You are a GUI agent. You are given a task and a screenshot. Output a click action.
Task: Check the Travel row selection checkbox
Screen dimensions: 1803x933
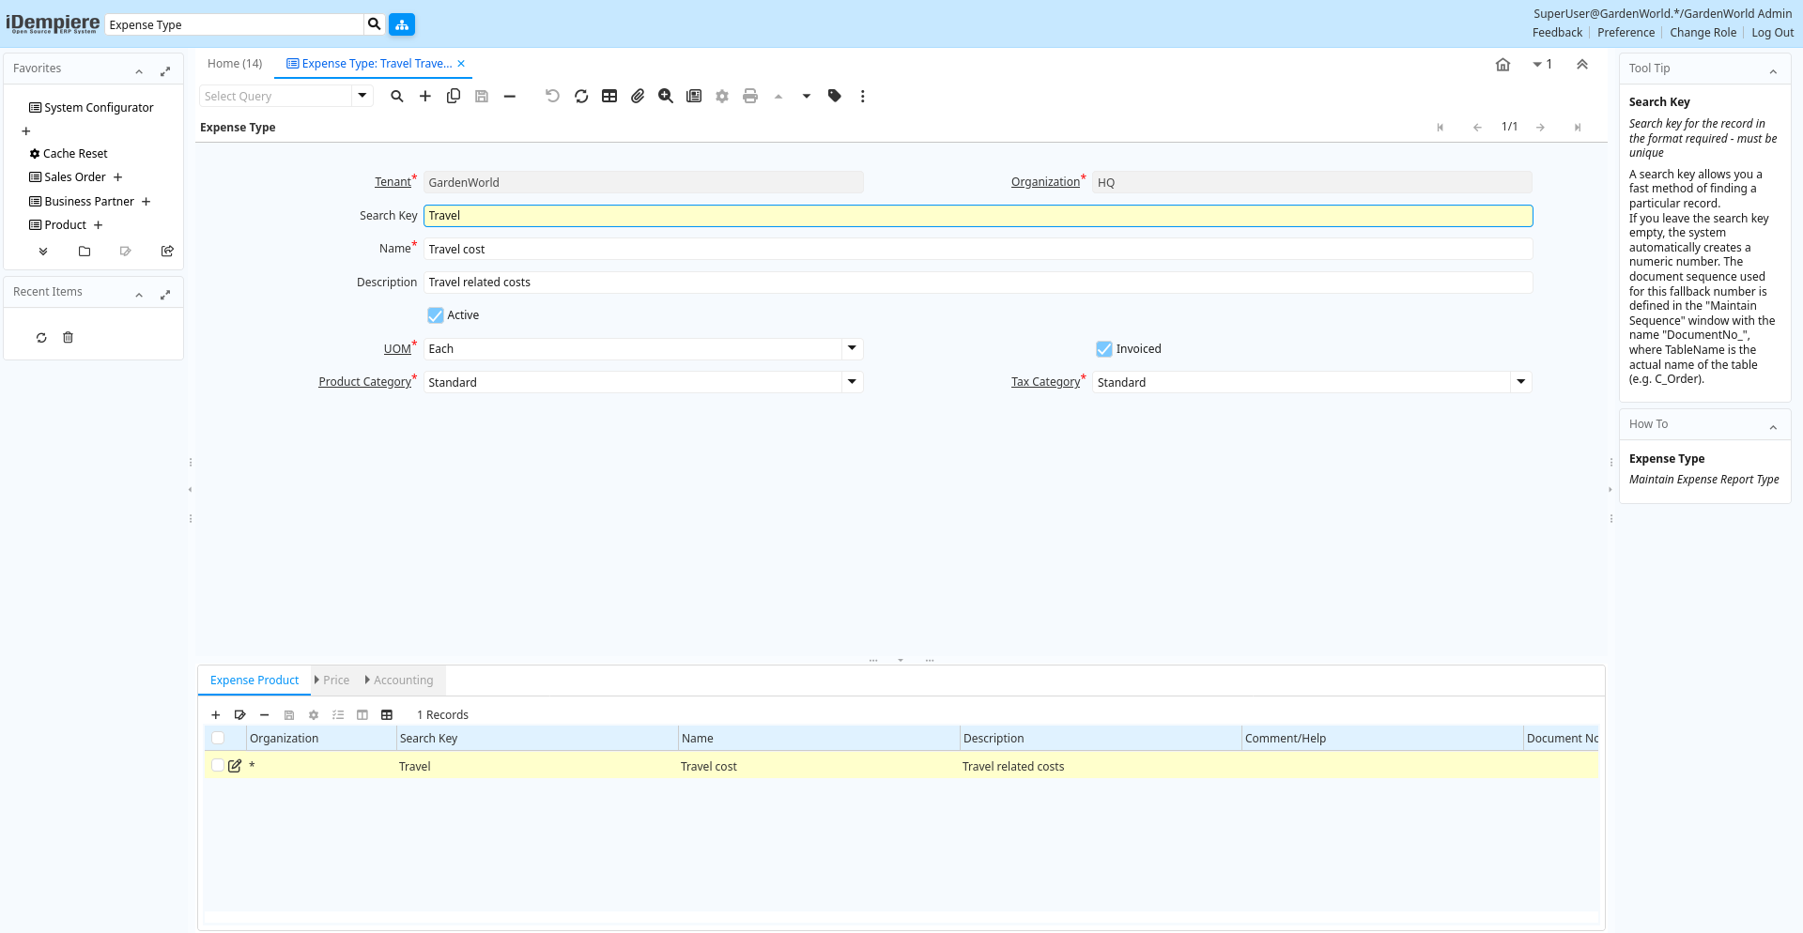click(218, 766)
